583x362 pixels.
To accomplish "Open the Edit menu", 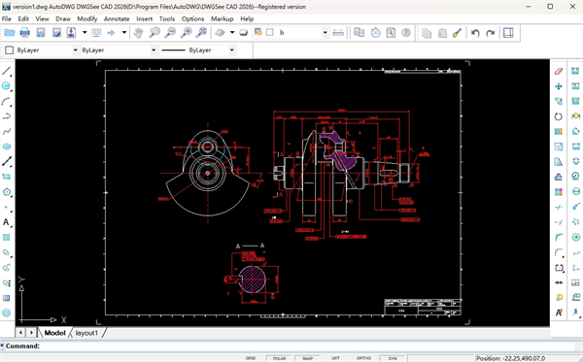I will [x=23, y=18].
